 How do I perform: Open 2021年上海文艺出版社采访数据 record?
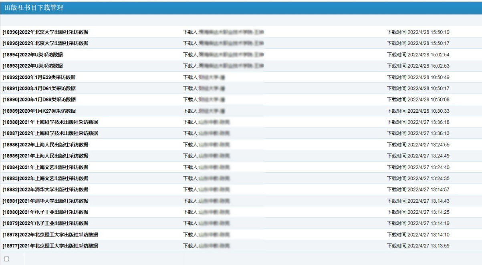click(45, 167)
